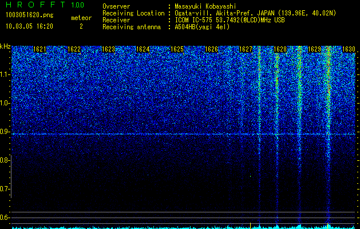Click time marker 1626
360x229 pixels.
click(211, 49)
